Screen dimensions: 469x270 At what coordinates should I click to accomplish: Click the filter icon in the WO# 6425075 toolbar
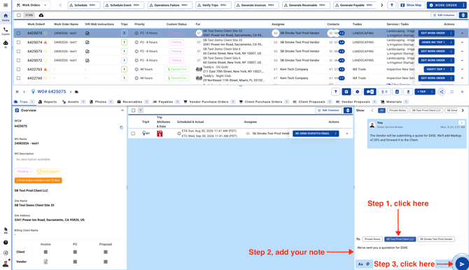point(335,92)
